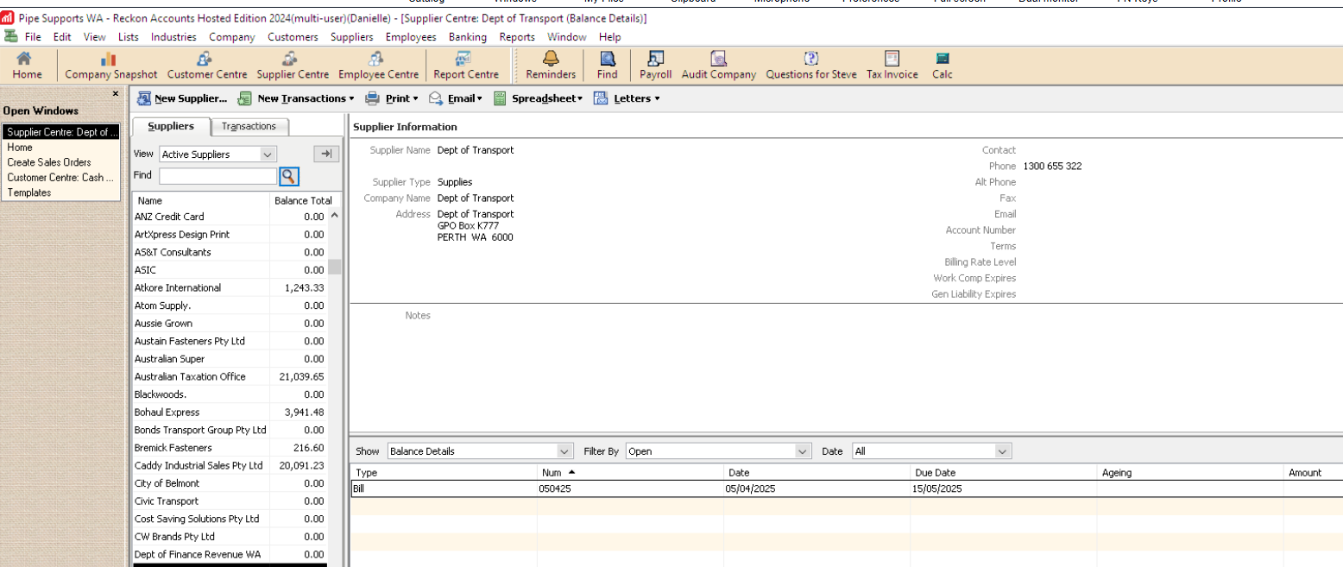Image resolution: width=1343 pixels, height=567 pixels.
Task: Open the Banking menu
Action: coord(468,37)
